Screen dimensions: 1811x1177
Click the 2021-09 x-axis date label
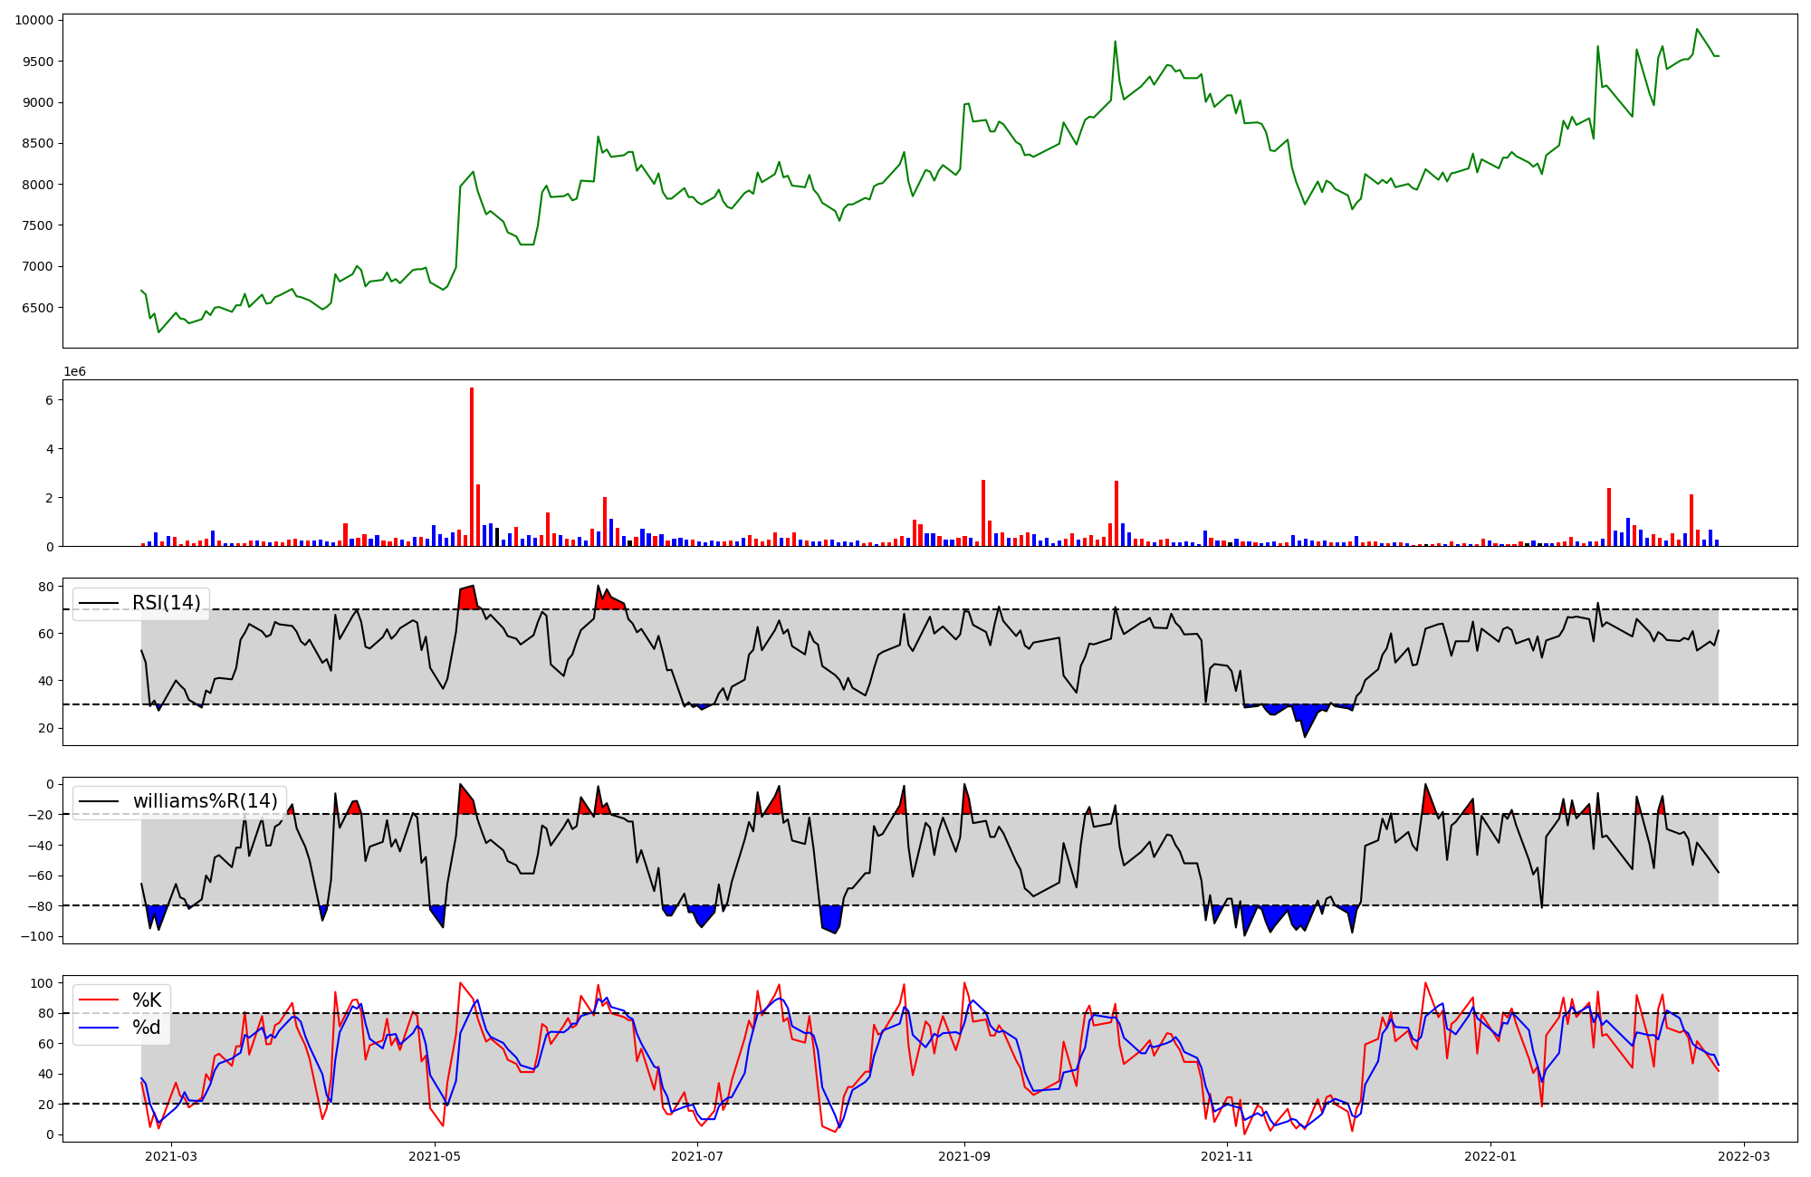point(964,1156)
